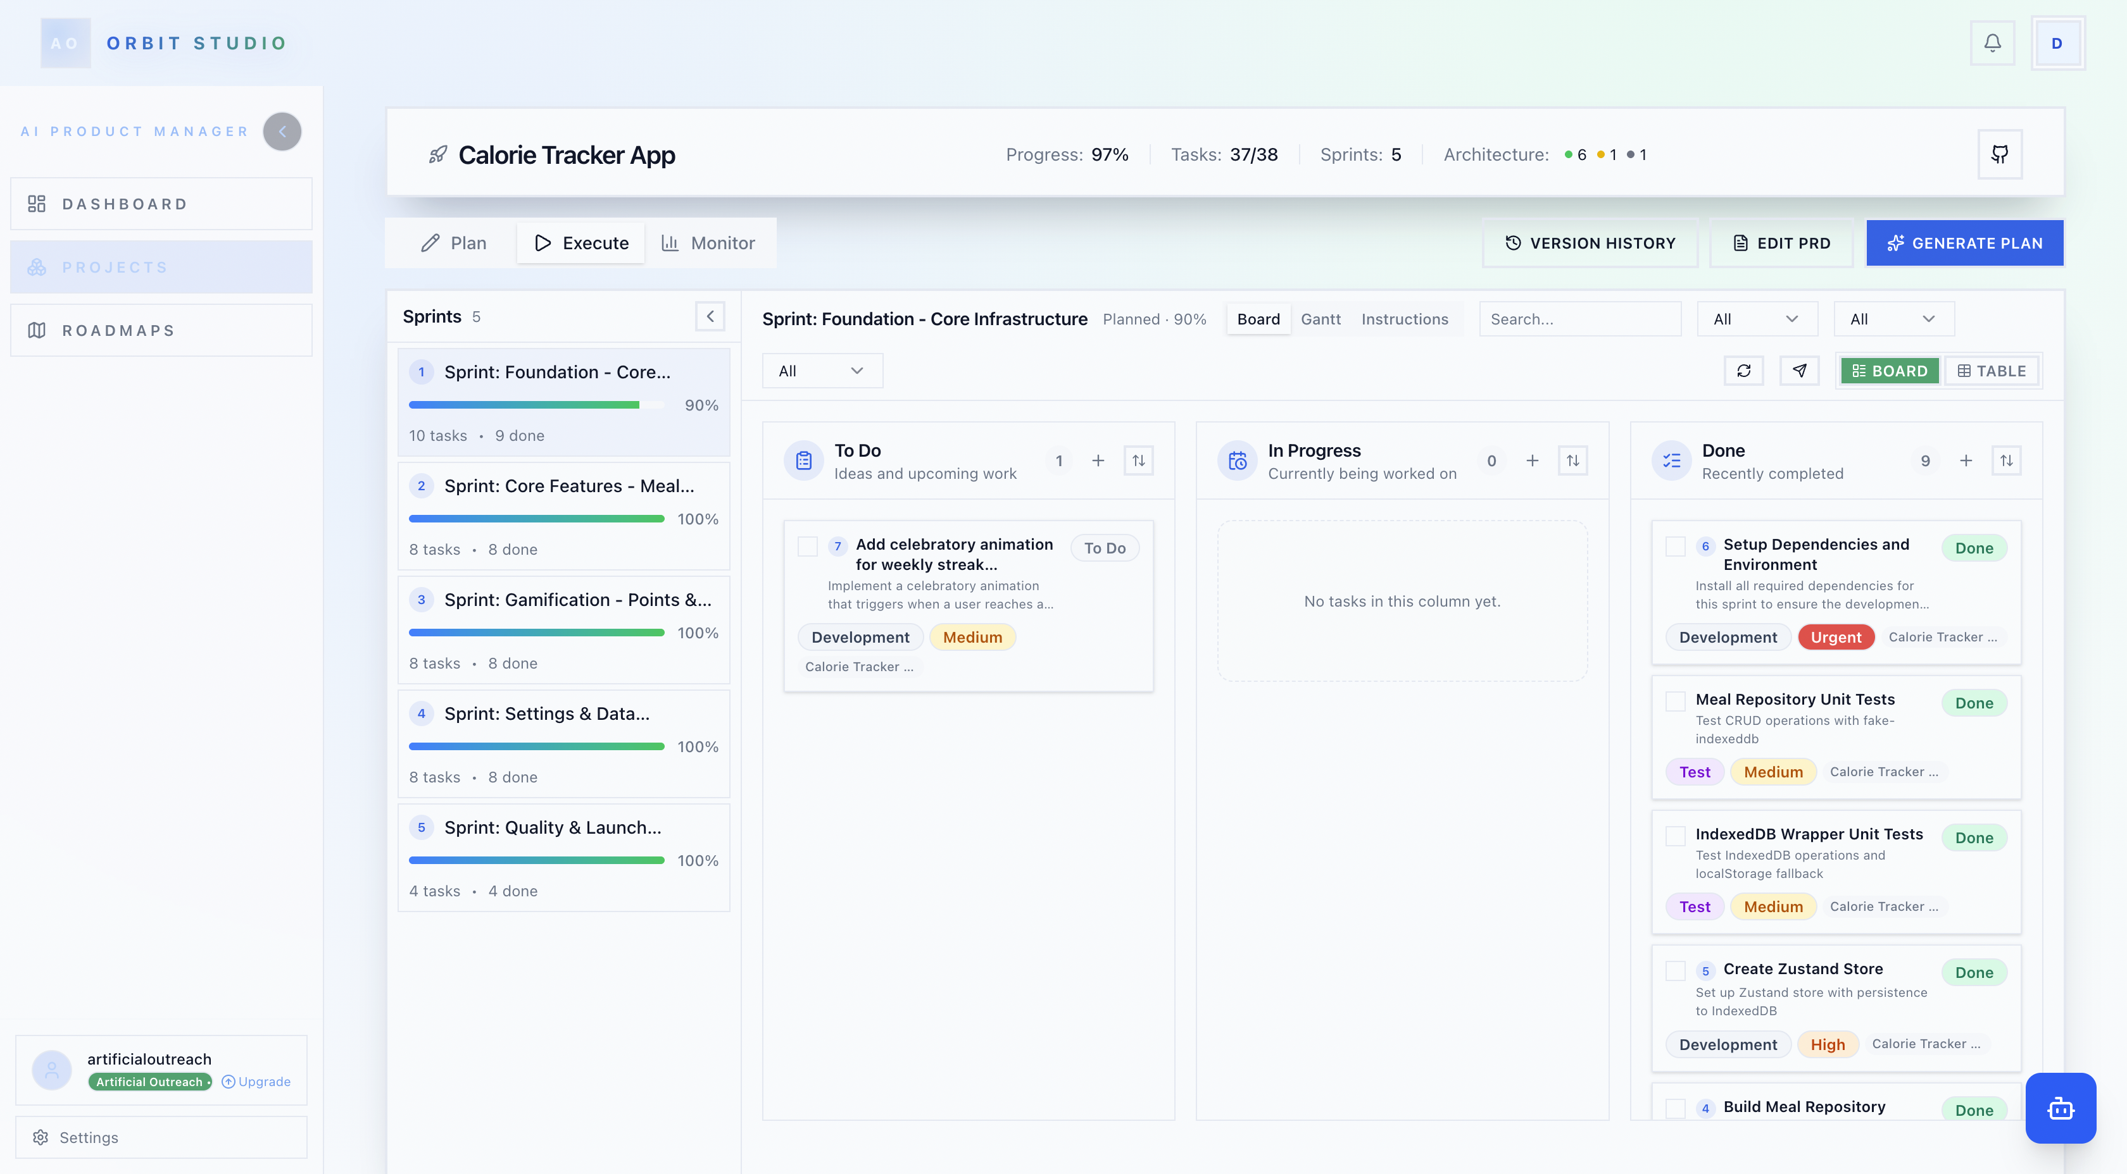Viewport: 2127px width, 1174px height.
Task: Tick checkbox on Meal Repository Unit Tests
Action: point(1676,701)
